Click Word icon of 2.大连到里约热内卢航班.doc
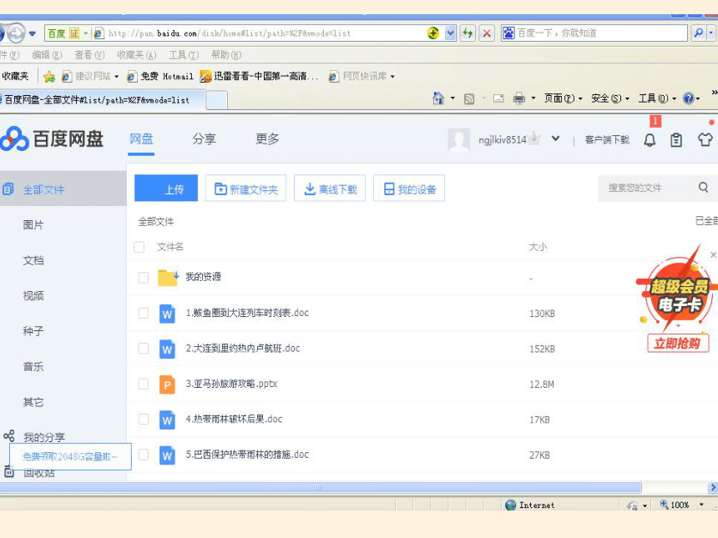 167,349
